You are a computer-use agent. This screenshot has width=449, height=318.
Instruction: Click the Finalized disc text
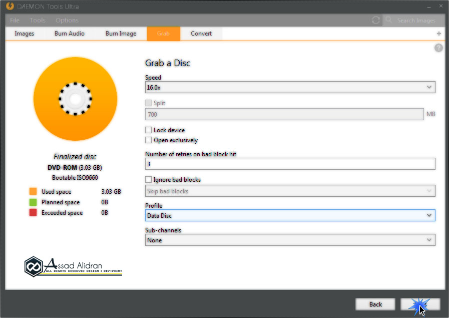(x=75, y=157)
